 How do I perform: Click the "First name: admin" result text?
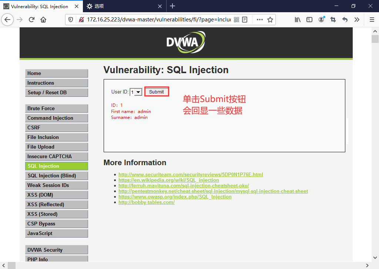click(131, 112)
